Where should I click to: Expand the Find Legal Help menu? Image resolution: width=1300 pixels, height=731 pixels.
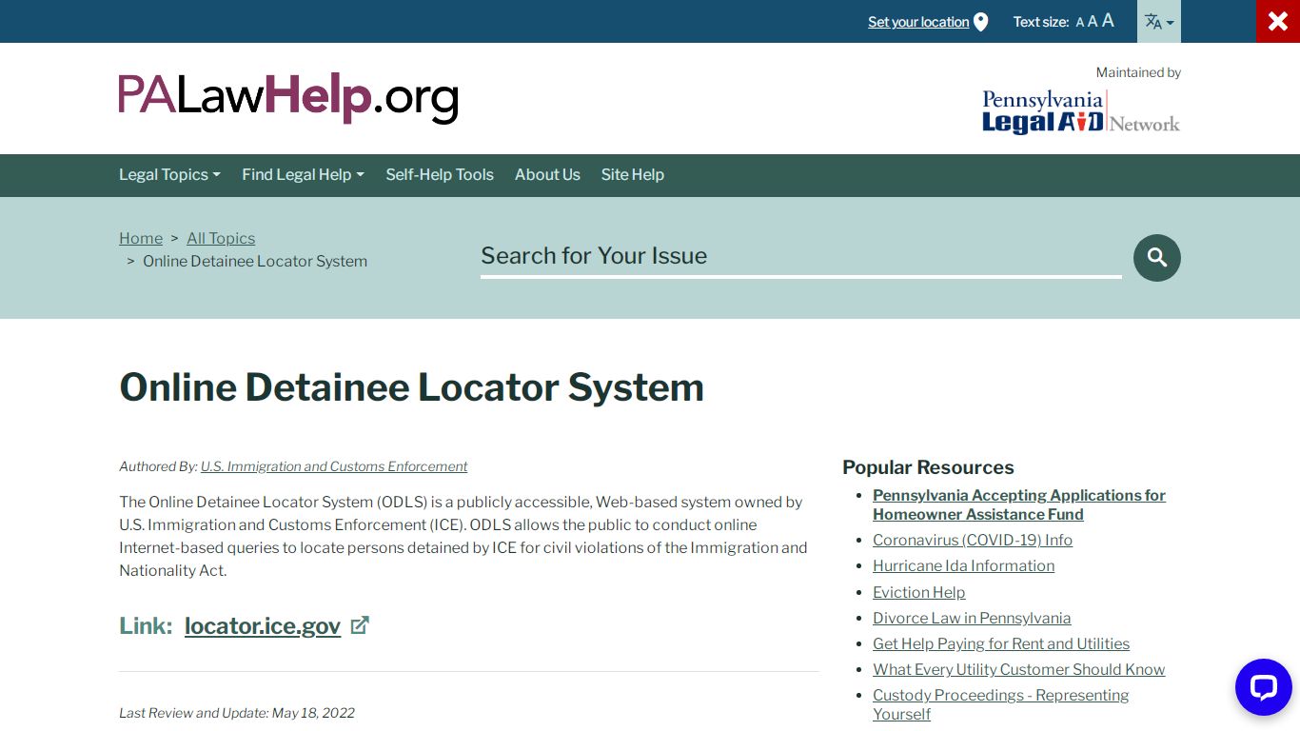303,174
